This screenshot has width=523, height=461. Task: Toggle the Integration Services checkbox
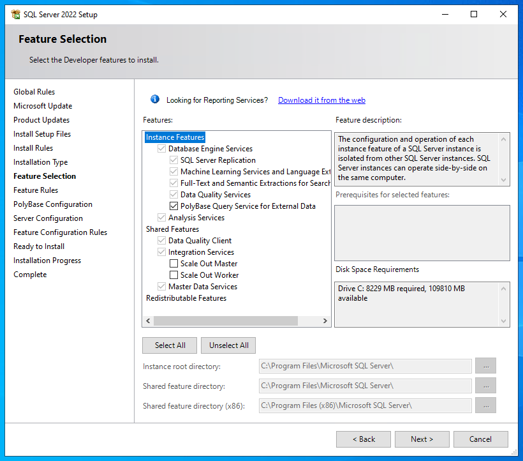pos(161,252)
